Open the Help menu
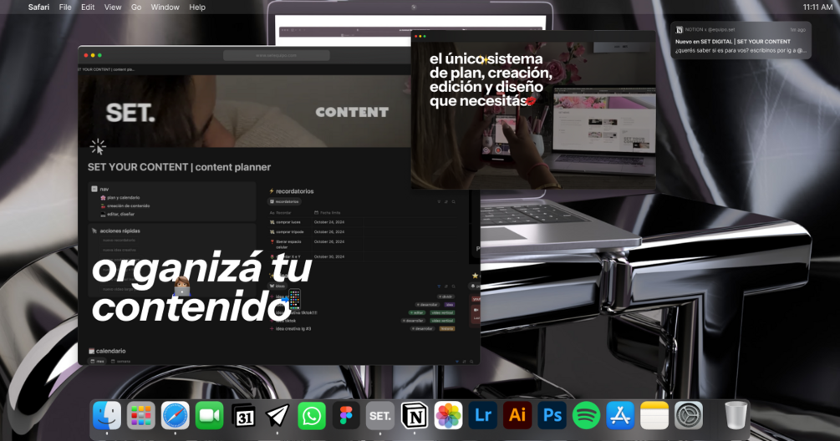Screen dimensions: 840x441 point(197,7)
